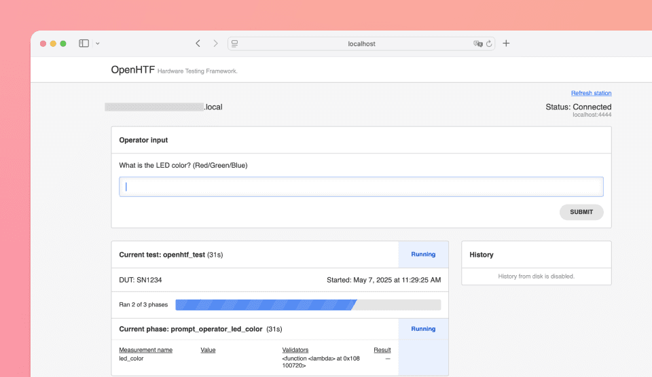Click the OpenHTF title in header
Image resolution: width=652 pixels, height=377 pixels.
coord(132,70)
